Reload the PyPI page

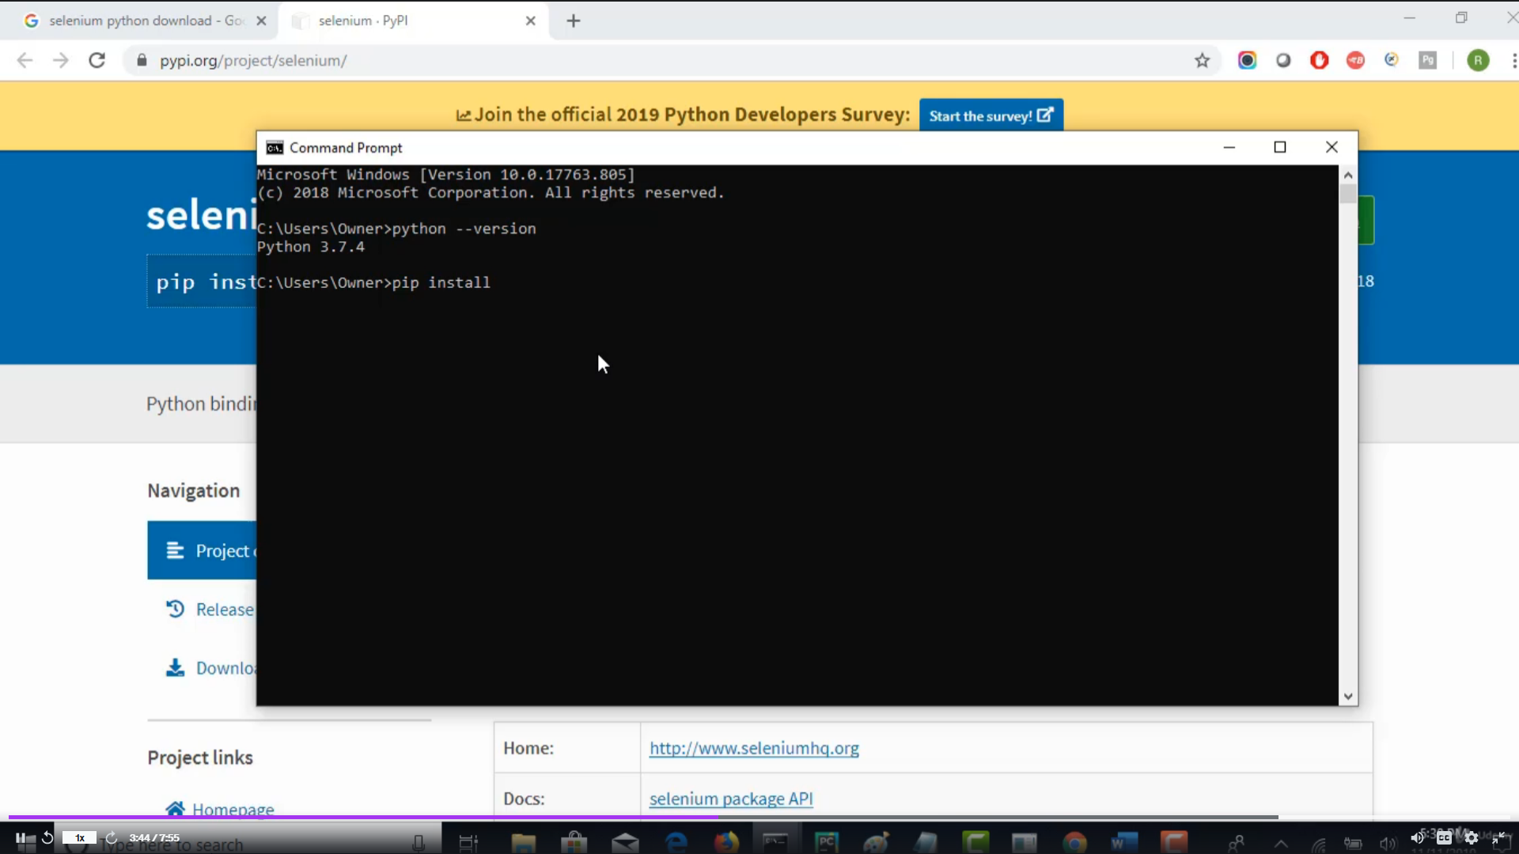pyautogui.click(x=97, y=61)
